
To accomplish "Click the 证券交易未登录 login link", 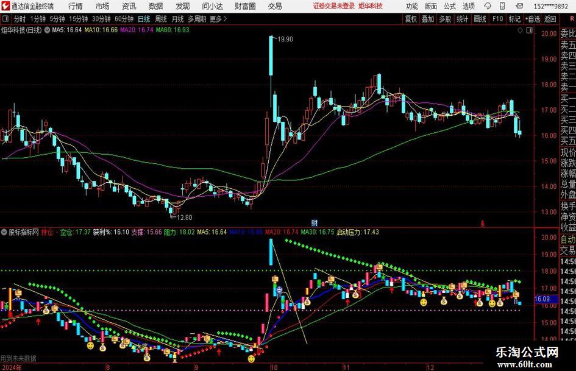I will point(334,6).
